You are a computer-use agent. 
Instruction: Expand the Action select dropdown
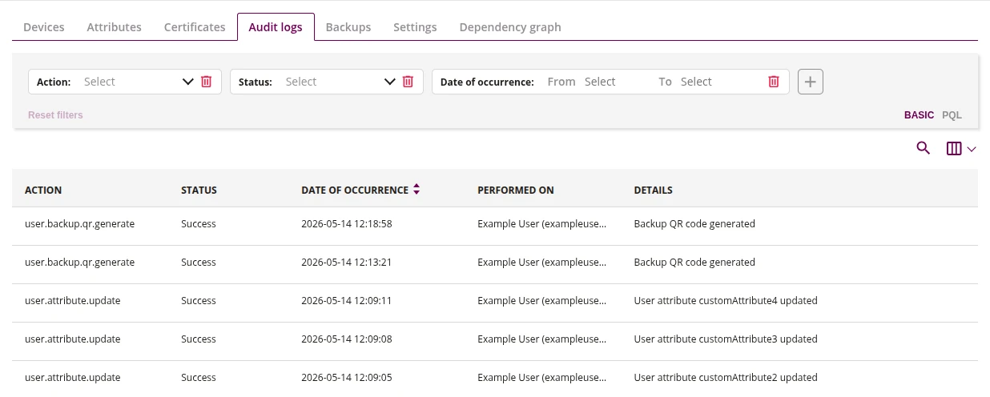tap(188, 82)
